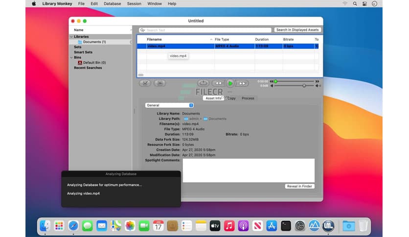
Task: Click the list-arrow toolbar button beside the checkmark
Action: point(160,83)
